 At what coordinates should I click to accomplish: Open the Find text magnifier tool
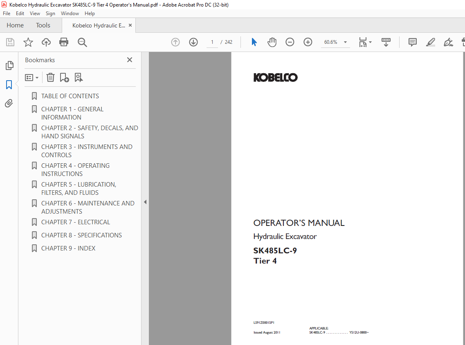pyautogui.click(x=82, y=43)
